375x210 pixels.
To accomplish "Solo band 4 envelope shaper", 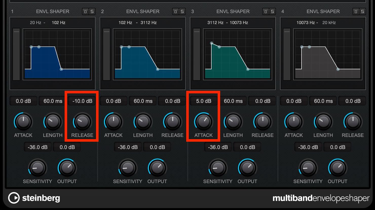I will pos(363,11).
